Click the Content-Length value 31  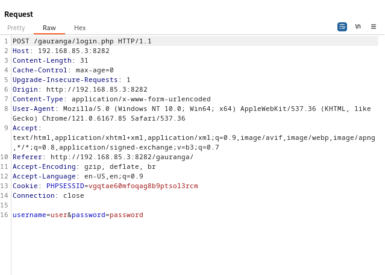[x=84, y=60]
